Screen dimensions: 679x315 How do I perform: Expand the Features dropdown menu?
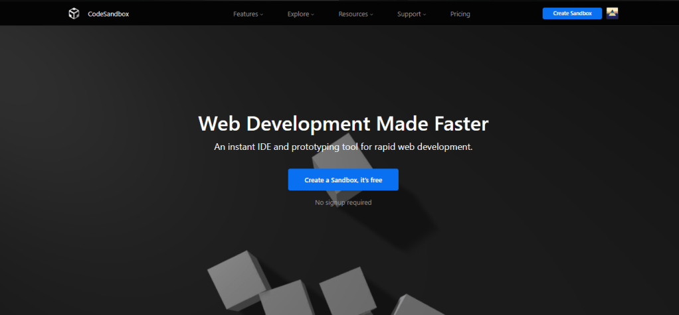pyautogui.click(x=245, y=14)
